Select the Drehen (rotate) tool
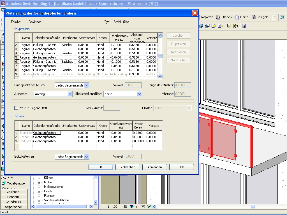The image size is (287, 215). click(x=224, y=17)
